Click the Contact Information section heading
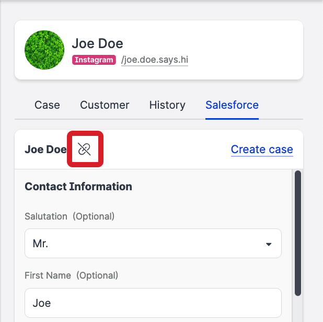The height and width of the screenshot is (322, 323). pos(78,187)
